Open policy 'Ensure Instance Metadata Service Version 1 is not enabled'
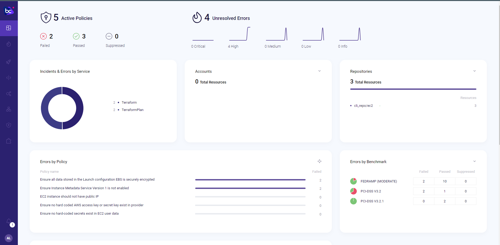This screenshot has height=245, width=500. coord(84,188)
